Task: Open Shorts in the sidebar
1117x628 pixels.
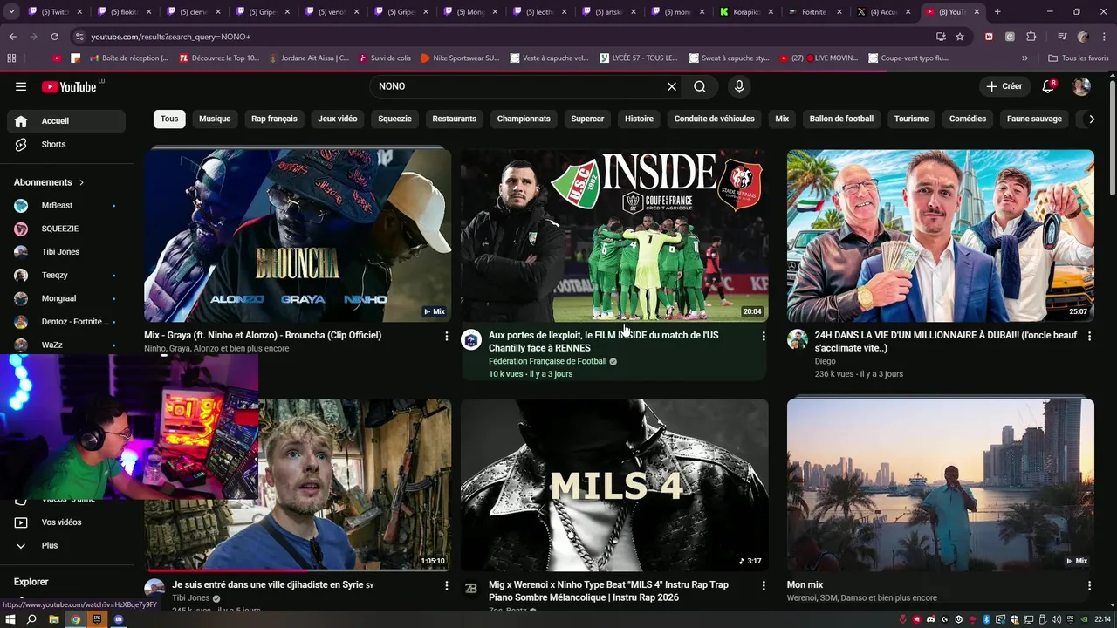Action: [66, 145]
